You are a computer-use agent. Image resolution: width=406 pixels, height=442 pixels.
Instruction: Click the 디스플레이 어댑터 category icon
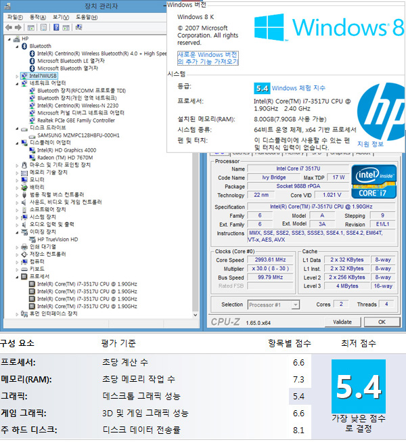tap(24, 143)
